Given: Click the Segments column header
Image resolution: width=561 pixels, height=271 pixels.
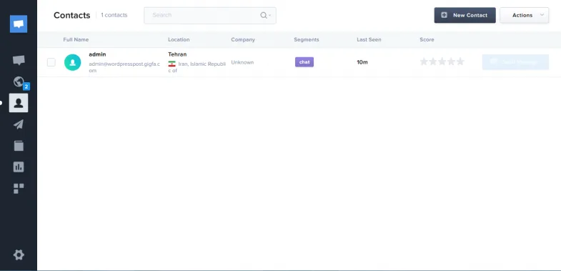Looking at the screenshot, I should 307,40.
